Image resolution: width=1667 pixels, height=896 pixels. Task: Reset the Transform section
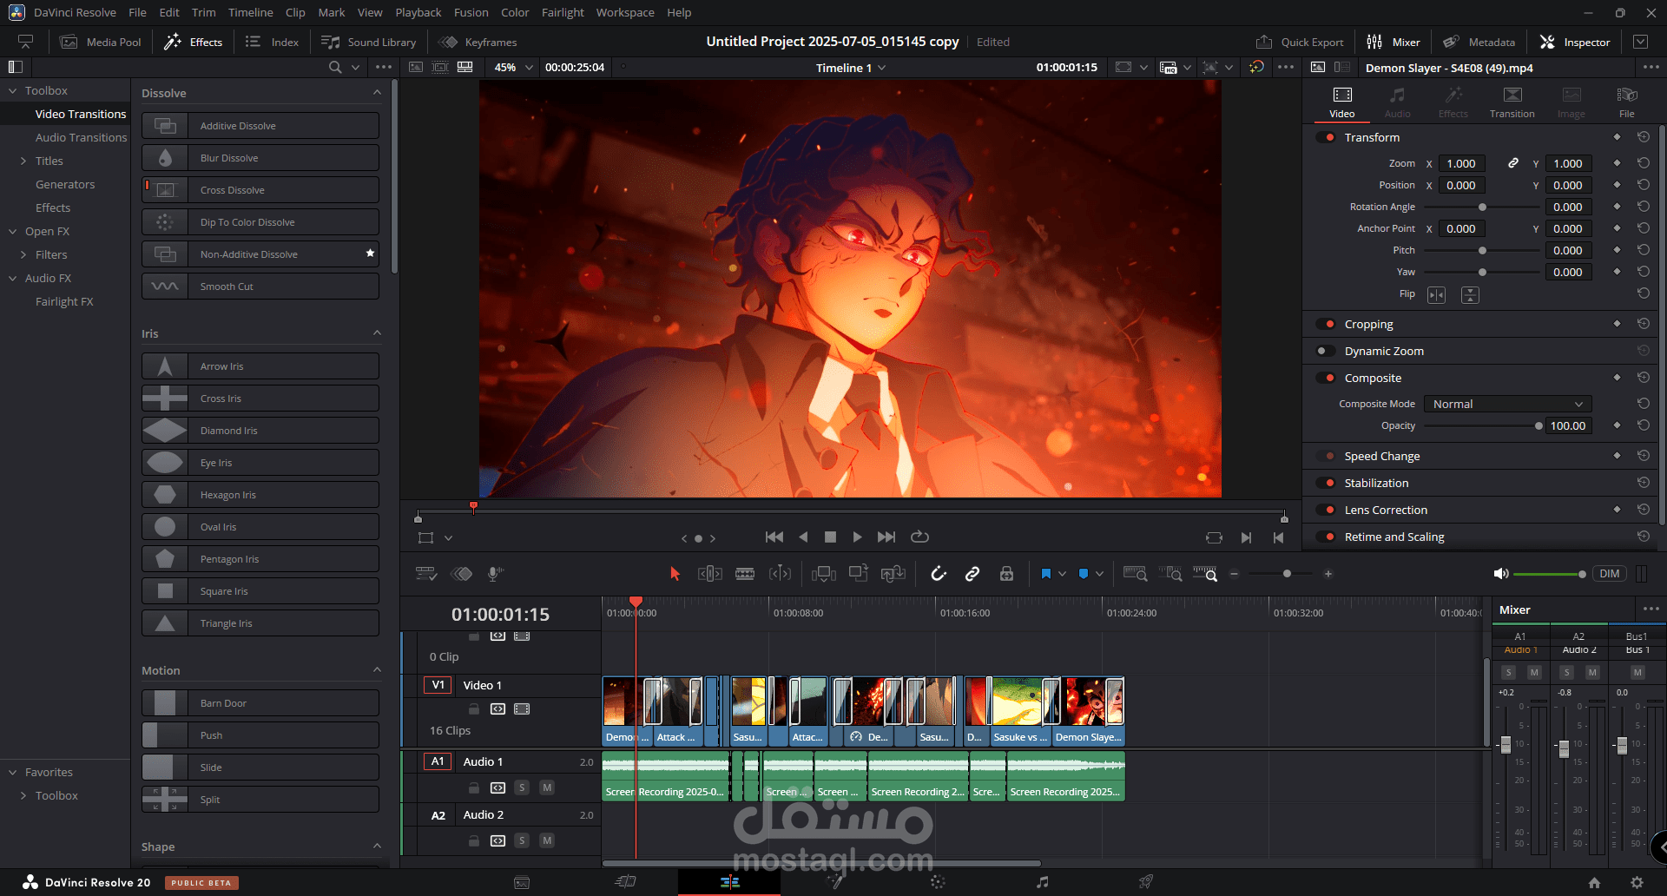click(1643, 137)
